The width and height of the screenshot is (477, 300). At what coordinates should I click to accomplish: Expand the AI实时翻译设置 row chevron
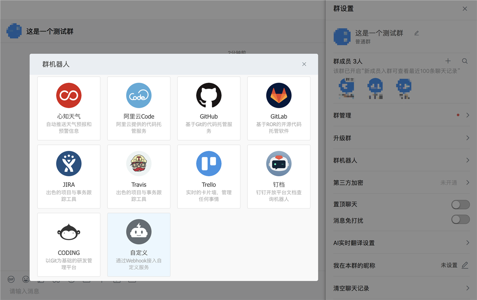468,243
